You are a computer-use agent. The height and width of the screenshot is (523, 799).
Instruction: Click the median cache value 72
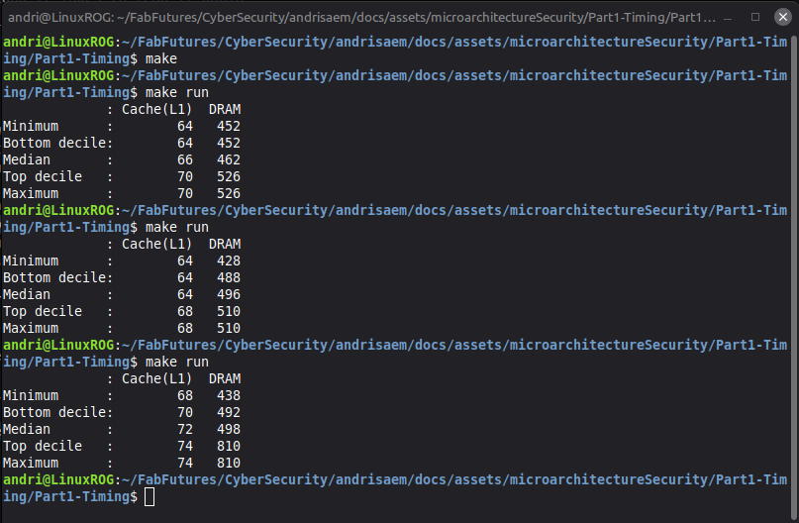(185, 429)
